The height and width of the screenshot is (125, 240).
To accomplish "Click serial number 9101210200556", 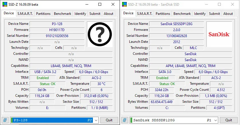I will tap(57, 36).
